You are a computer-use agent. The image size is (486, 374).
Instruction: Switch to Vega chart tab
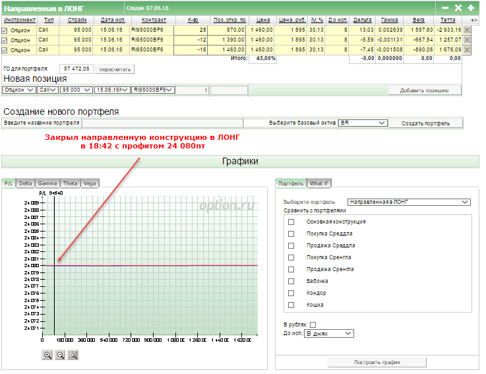point(90,183)
